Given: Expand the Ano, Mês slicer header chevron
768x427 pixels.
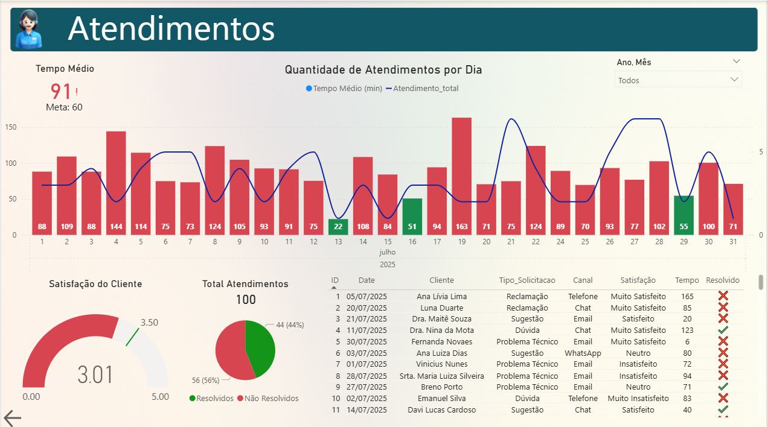Looking at the screenshot, I should pos(736,62).
